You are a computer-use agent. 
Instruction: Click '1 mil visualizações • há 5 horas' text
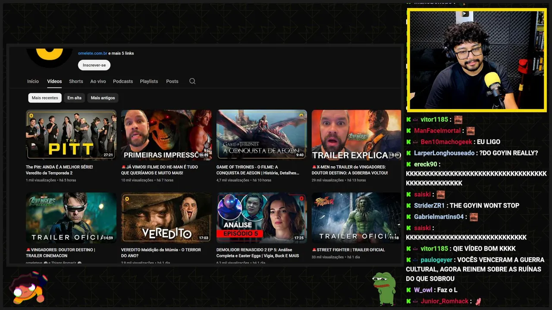(51, 180)
